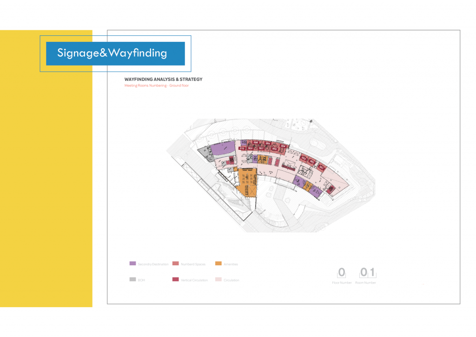
Task: Select room label 007 on the plan
Action: (261, 148)
